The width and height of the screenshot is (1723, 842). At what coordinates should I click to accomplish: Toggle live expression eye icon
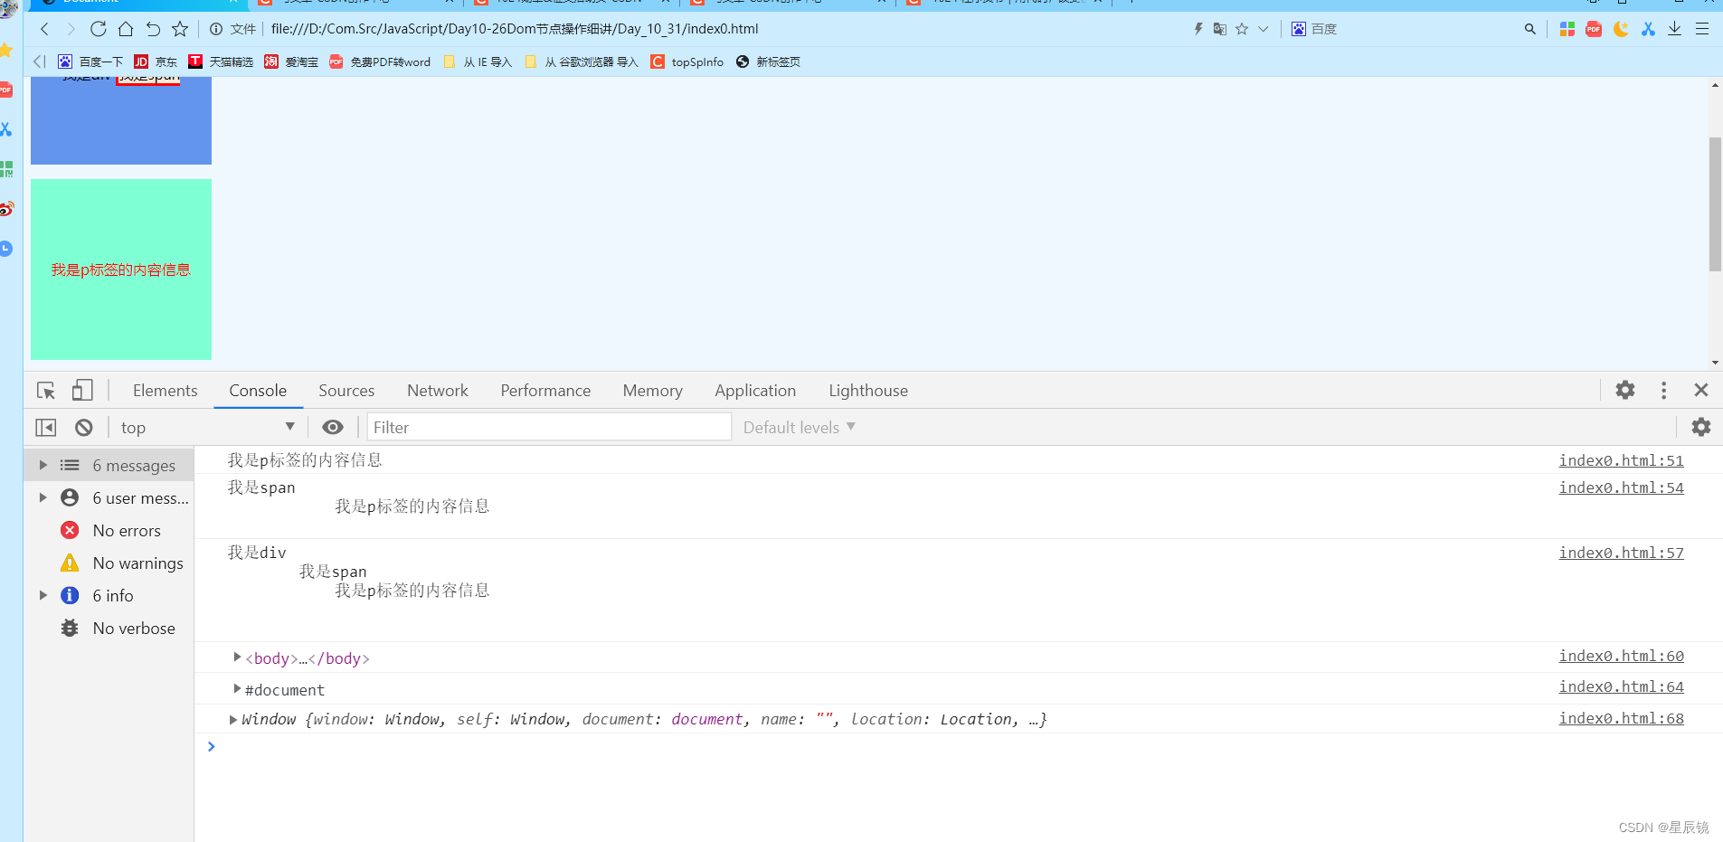pos(333,427)
